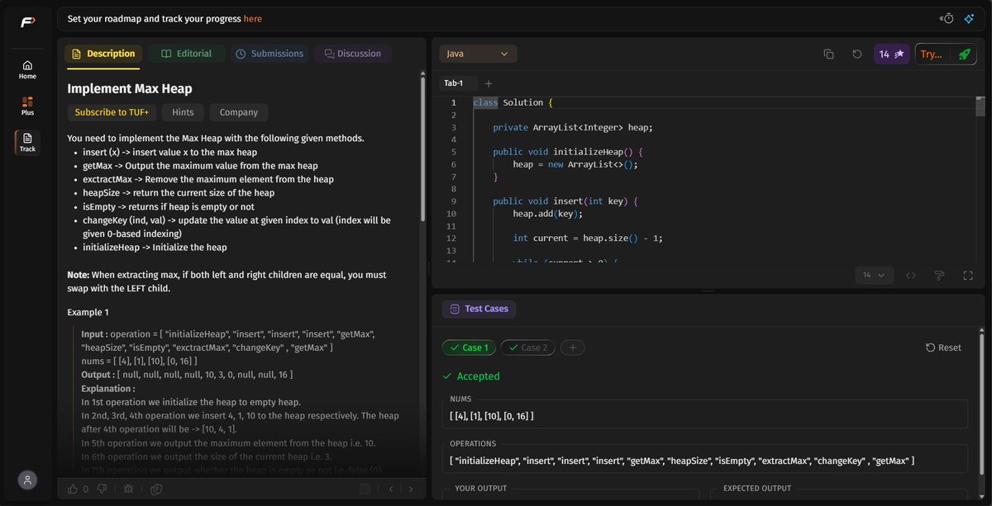Viewport: 992px width, 506px height.
Task: Click the 'private ArrayList<Integer> heap;' line
Action: (573, 127)
